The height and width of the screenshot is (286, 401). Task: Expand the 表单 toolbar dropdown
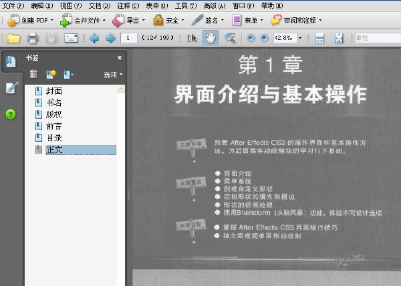(x=261, y=20)
